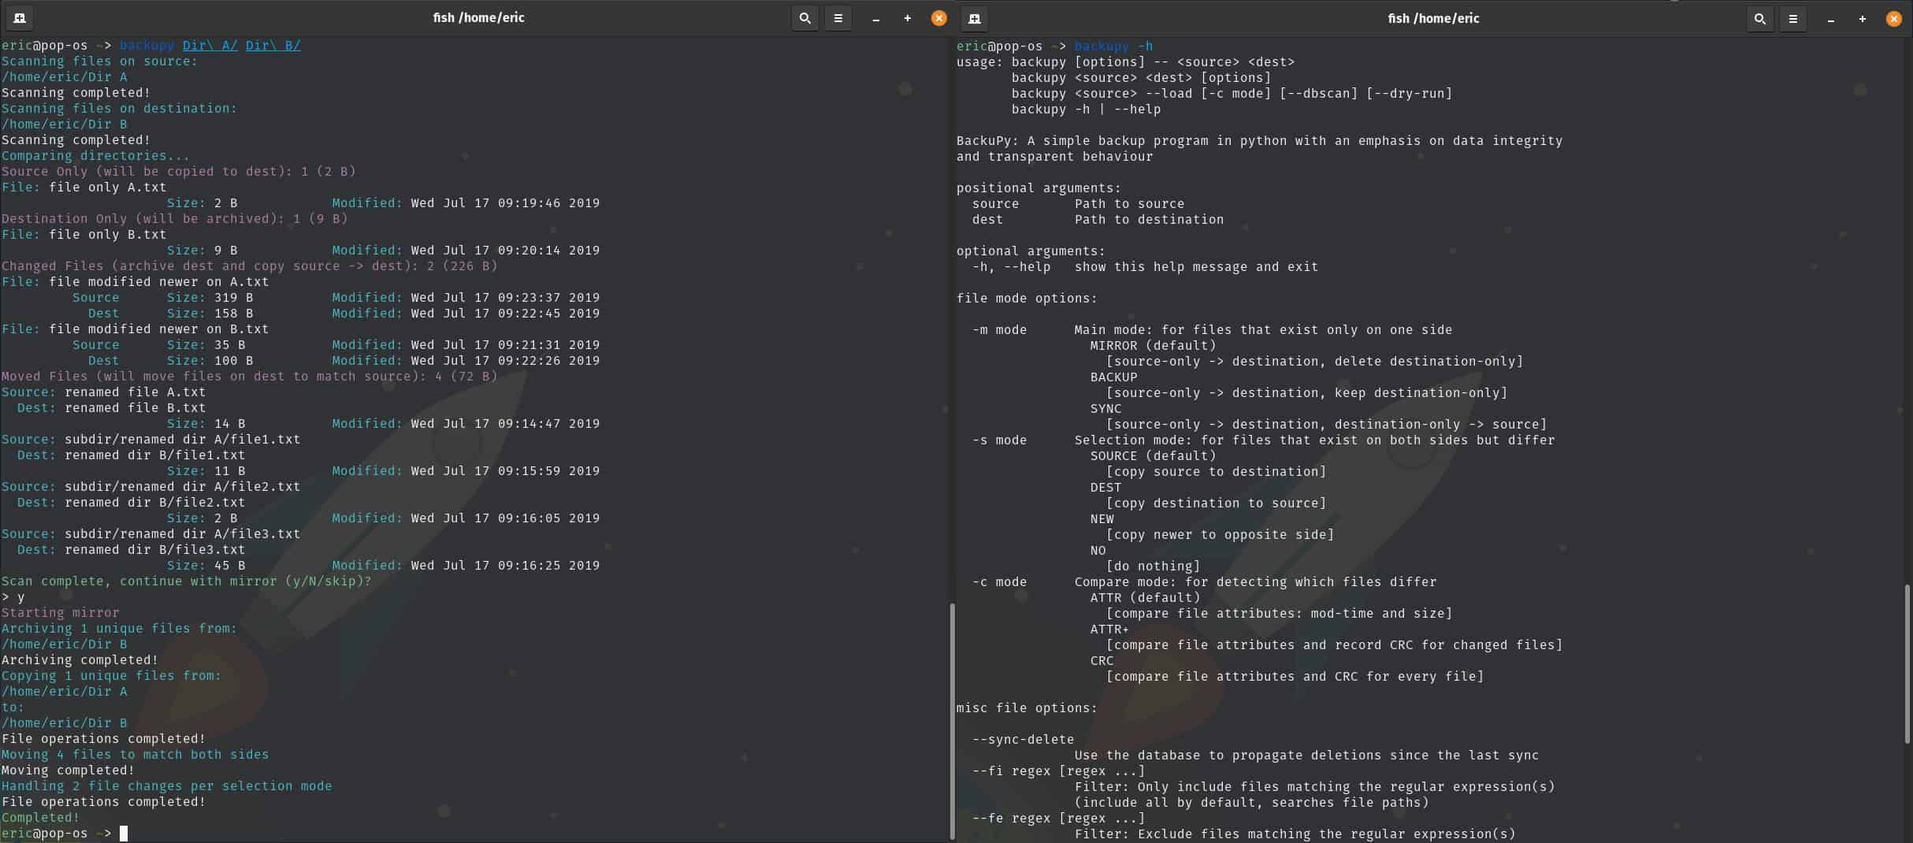The image size is (1913, 843).
Task: Click 'Dir\ A/' argument in left terminal command
Action: (x=210, y=46)
